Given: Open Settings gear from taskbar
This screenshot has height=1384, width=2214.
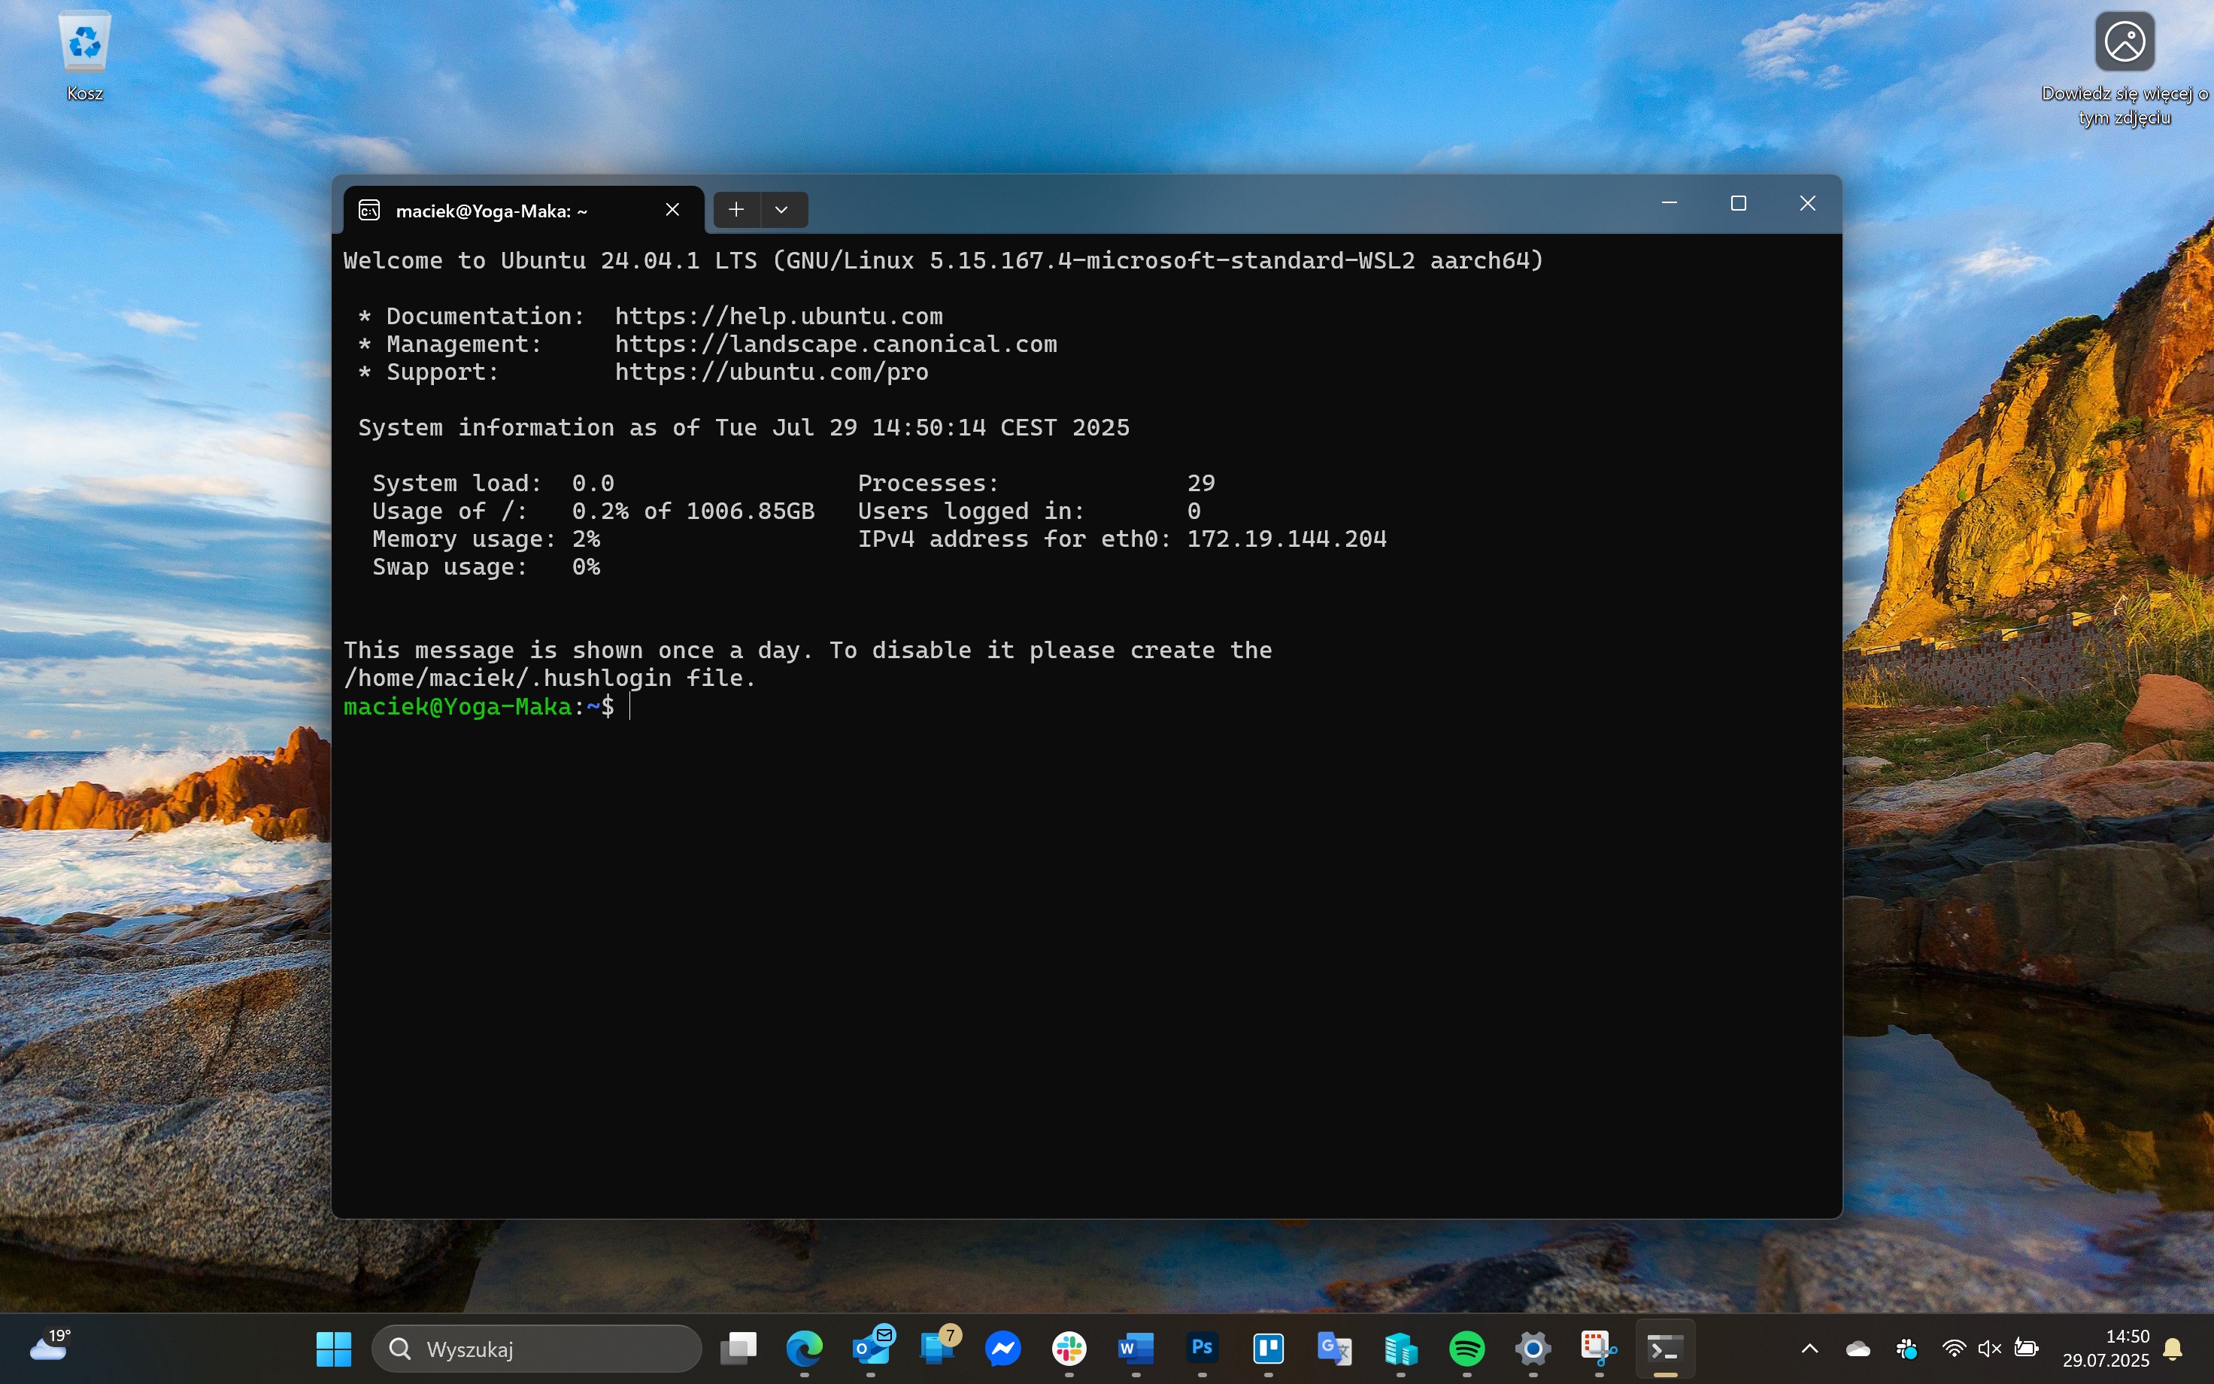Looking at the screenshot, I should pyautogui.click(x=1533, y=1349).
